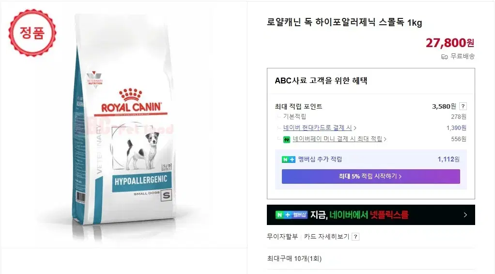Click the 멤버십 추가 적립 row

[371, 159]
